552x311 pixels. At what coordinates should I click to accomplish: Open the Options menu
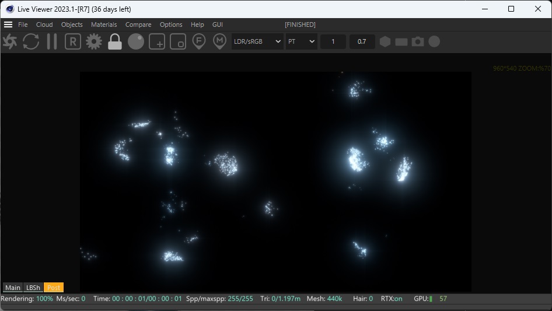pyautogui.click(x=171, y=25)
